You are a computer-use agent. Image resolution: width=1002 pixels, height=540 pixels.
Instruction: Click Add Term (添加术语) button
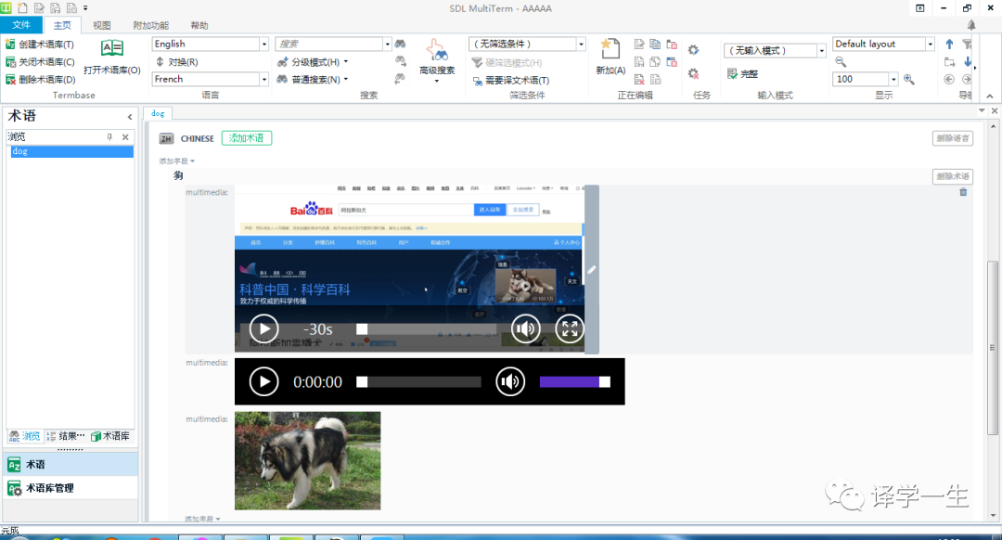(247, 138)
